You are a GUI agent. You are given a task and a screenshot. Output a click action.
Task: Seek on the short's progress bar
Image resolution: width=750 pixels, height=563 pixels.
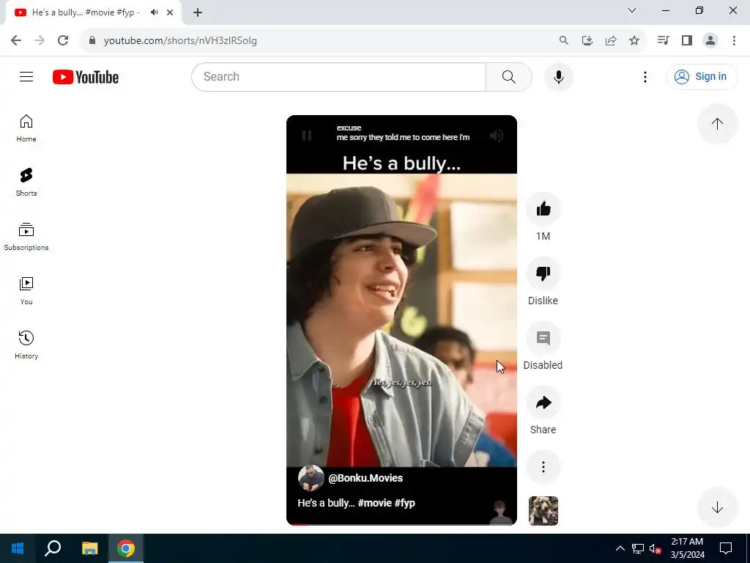coord(402,524)
